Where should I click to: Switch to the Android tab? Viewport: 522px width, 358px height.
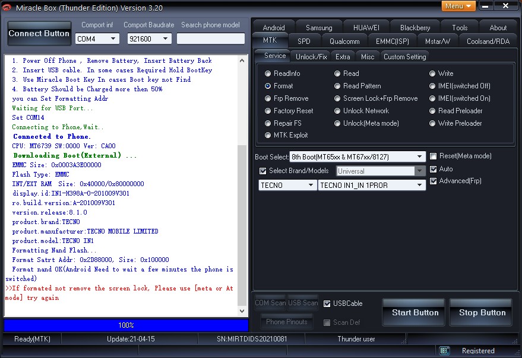[x=274, y=28]
